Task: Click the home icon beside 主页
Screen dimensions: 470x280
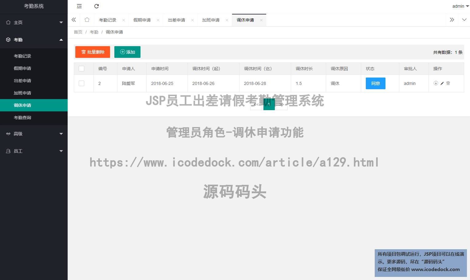Action: click(8, 22)
